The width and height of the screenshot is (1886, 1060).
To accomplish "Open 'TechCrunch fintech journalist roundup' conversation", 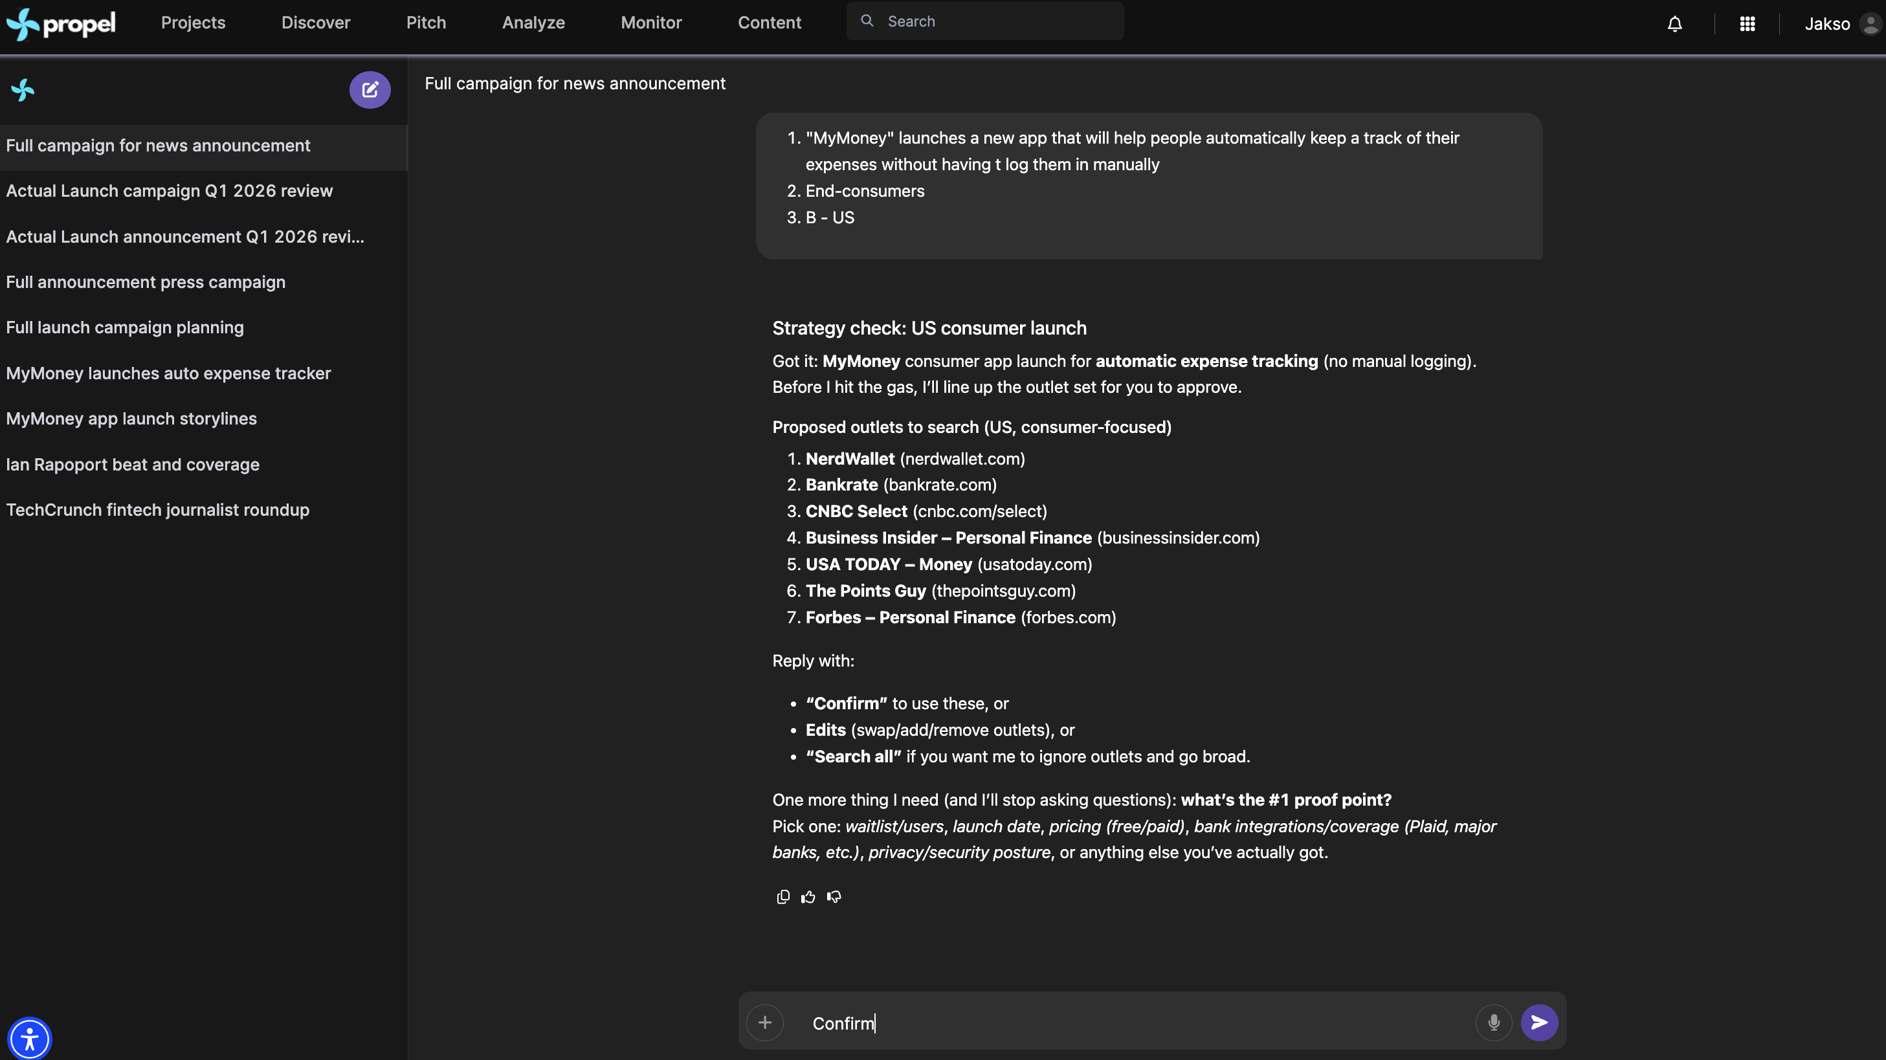I will pyautogui.click(x=157, y=509).
